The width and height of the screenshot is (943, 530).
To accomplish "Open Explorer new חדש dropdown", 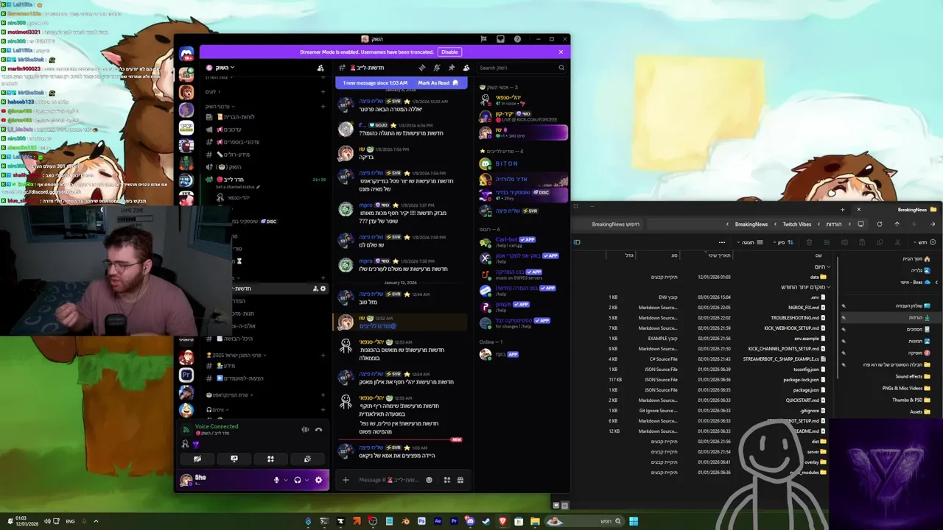I will (924, 242).
